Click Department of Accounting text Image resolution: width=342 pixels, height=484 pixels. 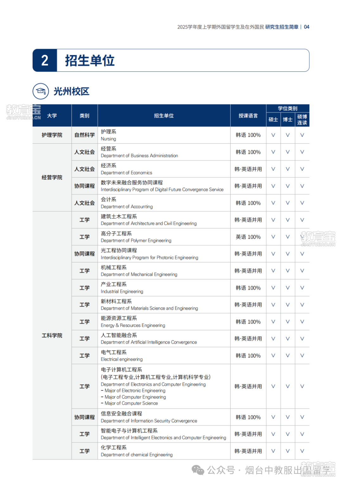click(x=127, y=207)
